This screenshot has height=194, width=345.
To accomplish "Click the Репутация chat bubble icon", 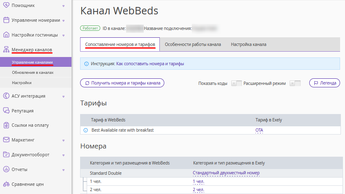I will 6,110.
